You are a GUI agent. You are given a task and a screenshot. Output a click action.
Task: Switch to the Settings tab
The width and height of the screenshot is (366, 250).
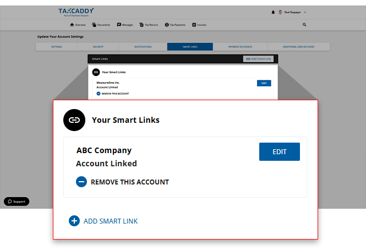(57, 47)
